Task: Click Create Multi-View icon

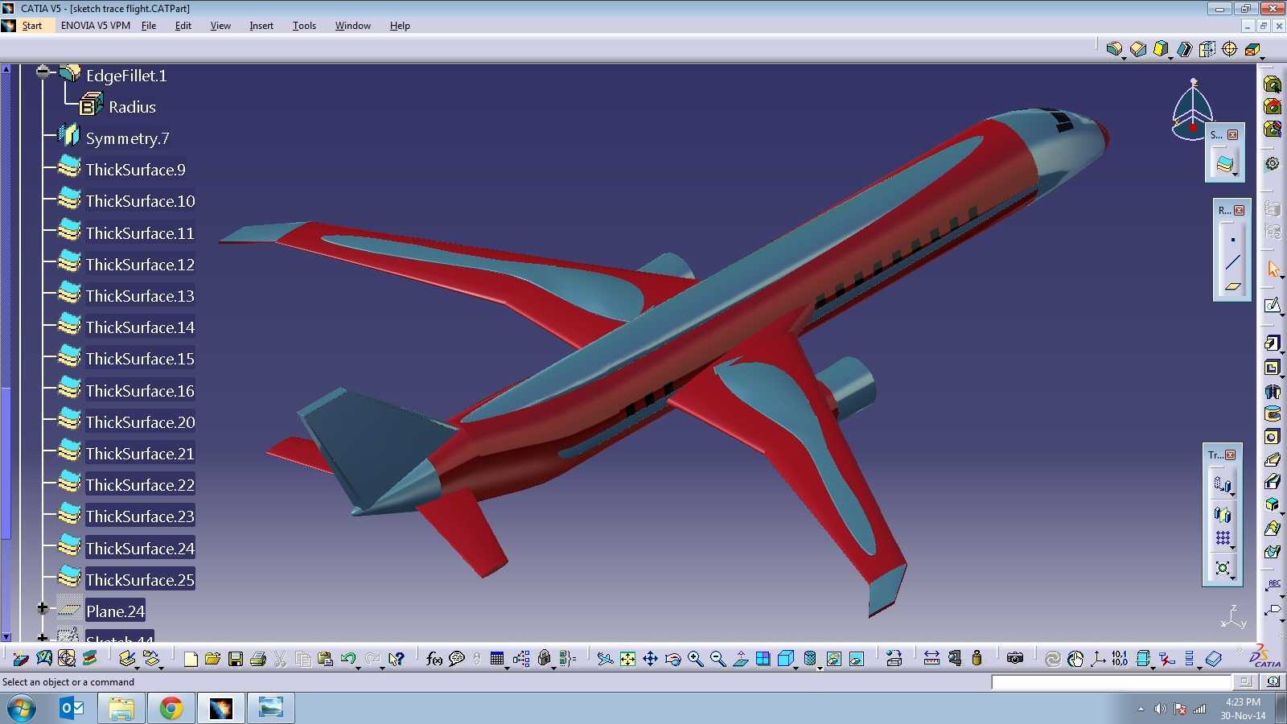Action: click(x=763, y=659)
